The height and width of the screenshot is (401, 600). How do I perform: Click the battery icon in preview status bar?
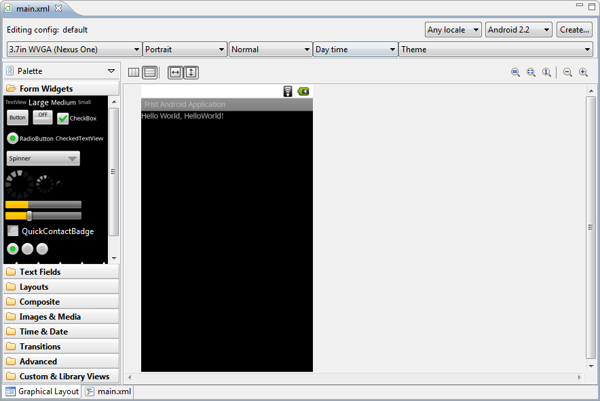click(x=303, y=92)
